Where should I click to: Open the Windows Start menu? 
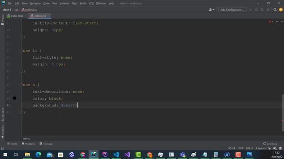point(5,155)
